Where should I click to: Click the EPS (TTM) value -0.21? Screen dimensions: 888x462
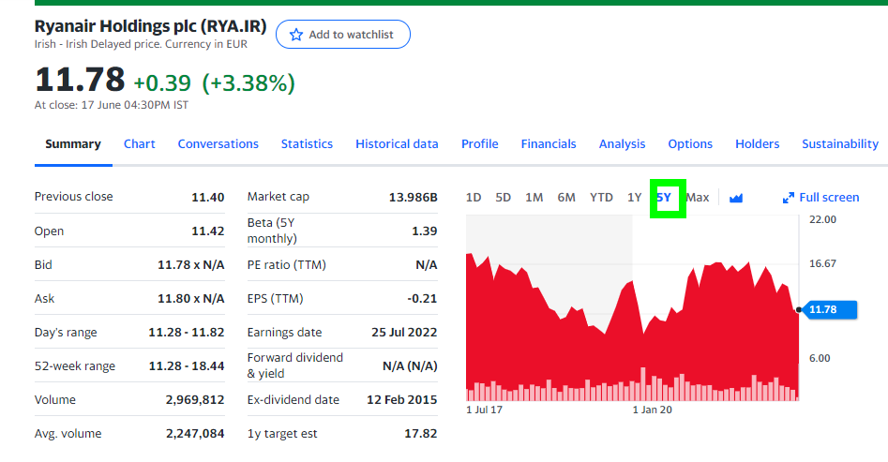coord(423,298)
